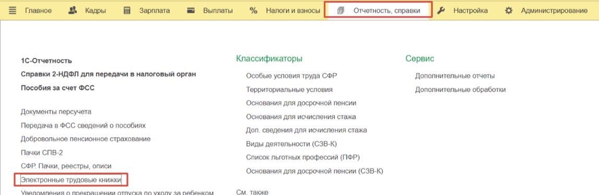Select the Отчетность, справки section

coord(387,10)
